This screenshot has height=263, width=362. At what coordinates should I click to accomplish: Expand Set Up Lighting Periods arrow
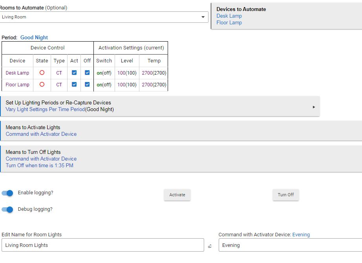point(314,107)
